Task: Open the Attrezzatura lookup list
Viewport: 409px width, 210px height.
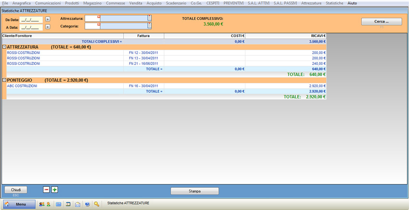Action: pyautogui.click(x=150, y=18)
